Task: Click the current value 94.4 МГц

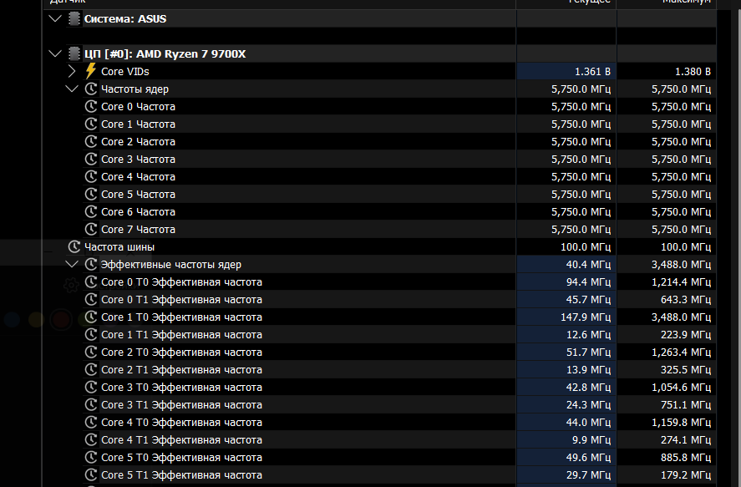Action: click(x=588, y=282)
